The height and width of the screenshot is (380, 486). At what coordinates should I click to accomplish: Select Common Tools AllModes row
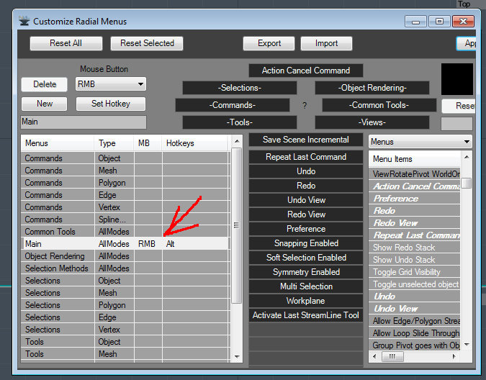pos(125,232)
